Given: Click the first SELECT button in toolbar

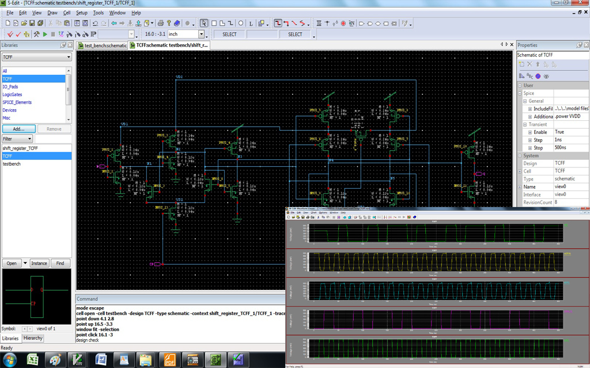Looking at the screenshot, I should pos(229,34).
